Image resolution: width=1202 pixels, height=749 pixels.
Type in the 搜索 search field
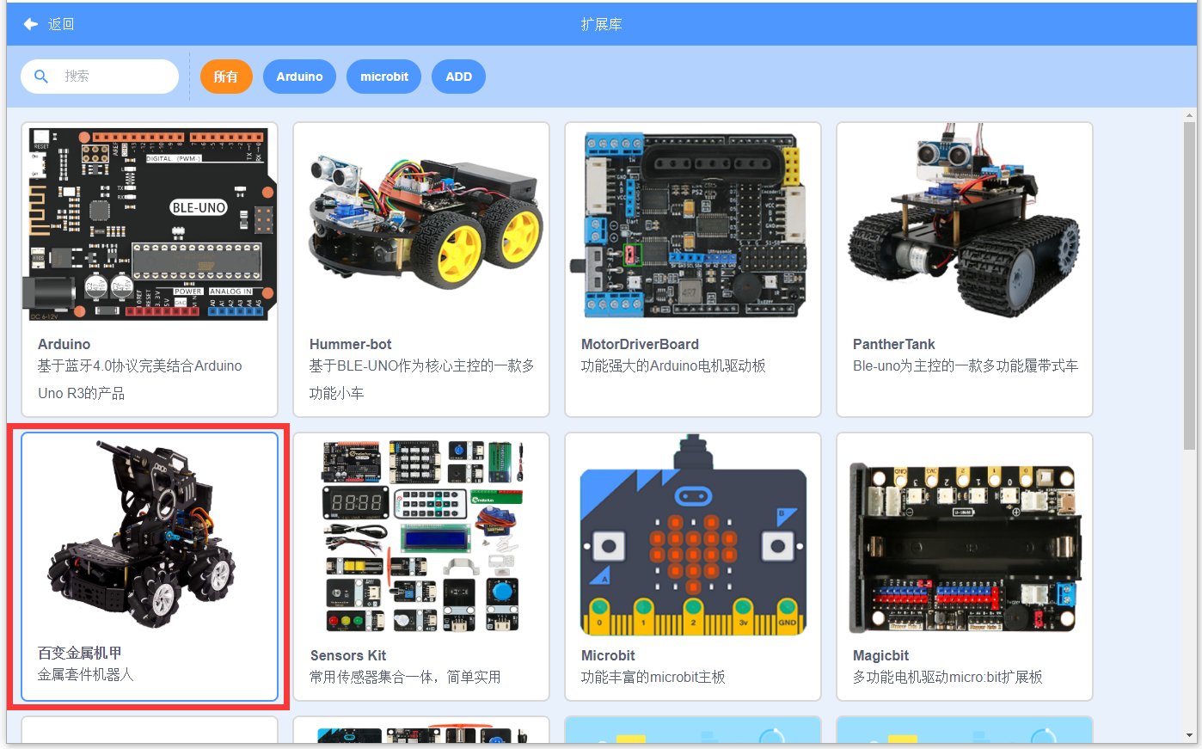pos(116,77)
